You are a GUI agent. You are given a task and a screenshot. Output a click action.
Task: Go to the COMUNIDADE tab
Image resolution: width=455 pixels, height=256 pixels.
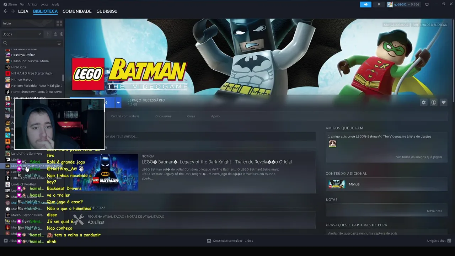coord(77,11)
